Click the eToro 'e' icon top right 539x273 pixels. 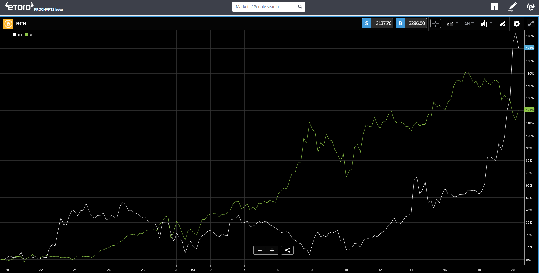[x=530, y=6]
